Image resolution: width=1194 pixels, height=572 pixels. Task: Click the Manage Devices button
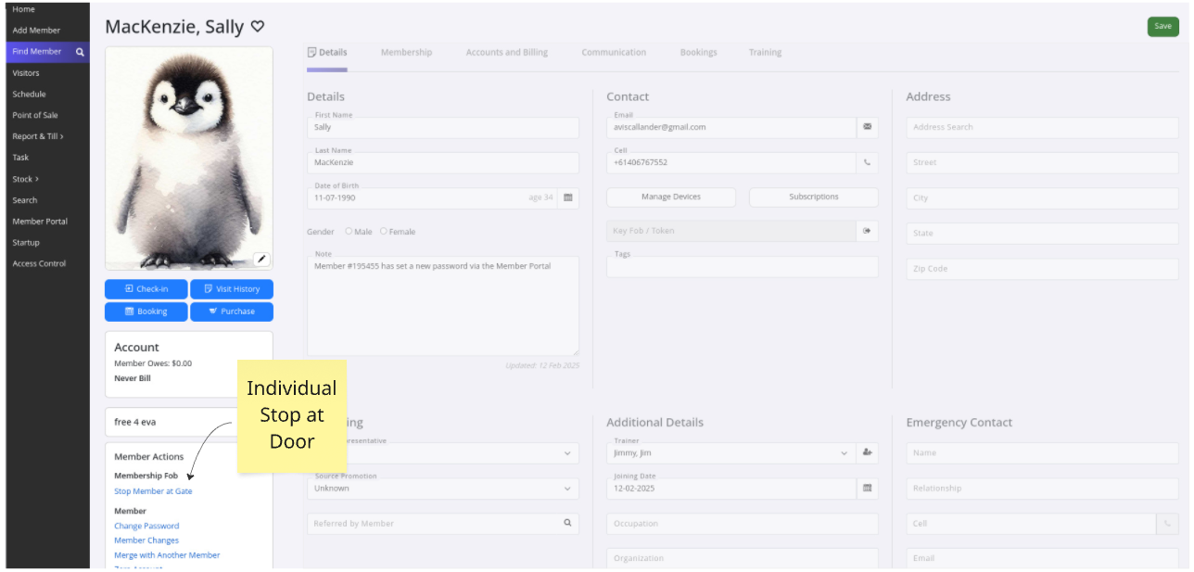671,197
